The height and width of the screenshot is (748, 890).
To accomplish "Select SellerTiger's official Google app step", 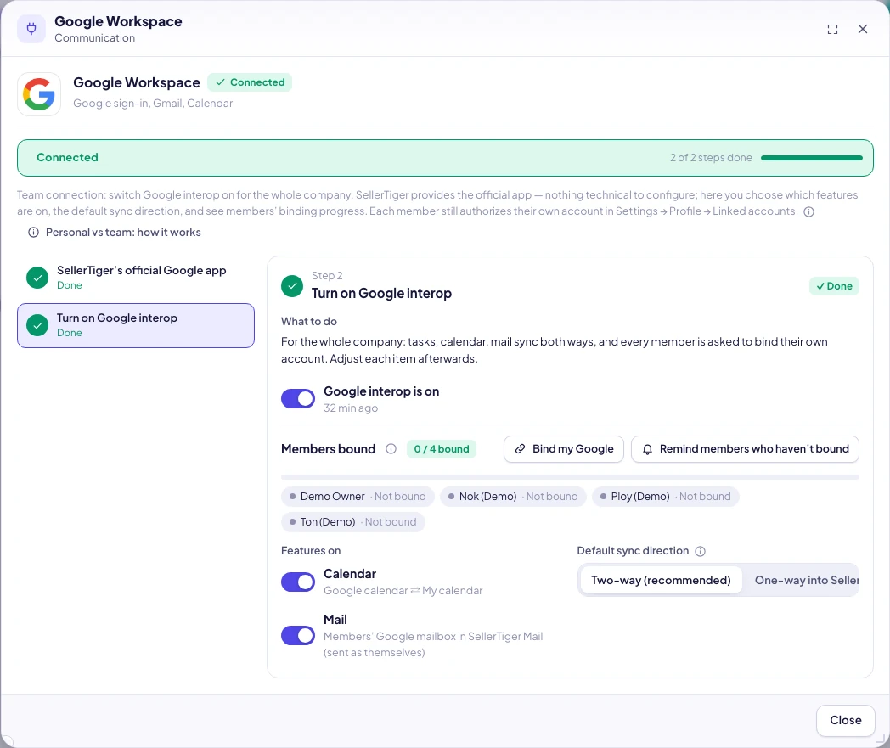I will 136,278.
